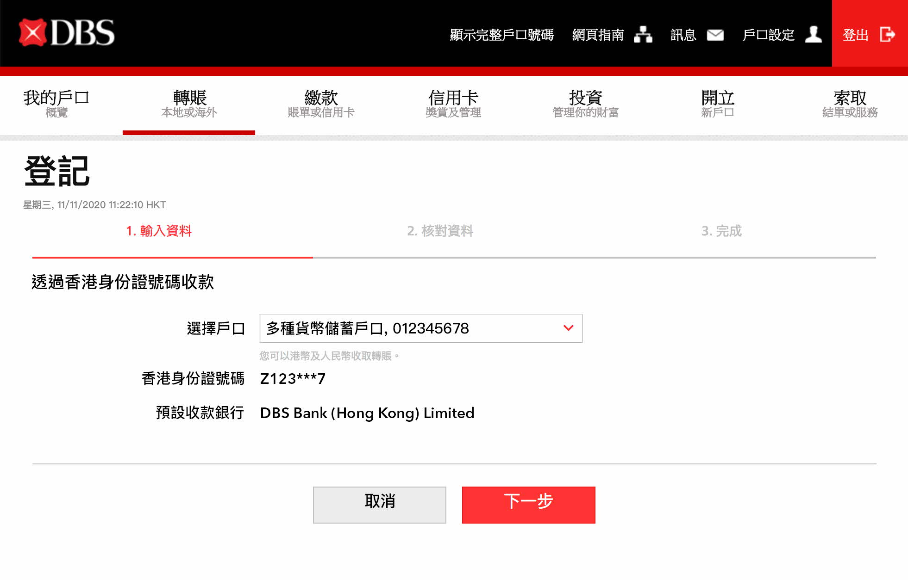Open the 選擇戶口 account combo box
The width and height of the screenshot is (908, 580).
pyautogui.click(x=421, y=328)
